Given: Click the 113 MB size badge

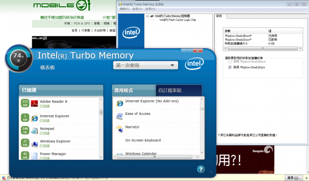Looking at the screenshot, I should pos(25,103).
